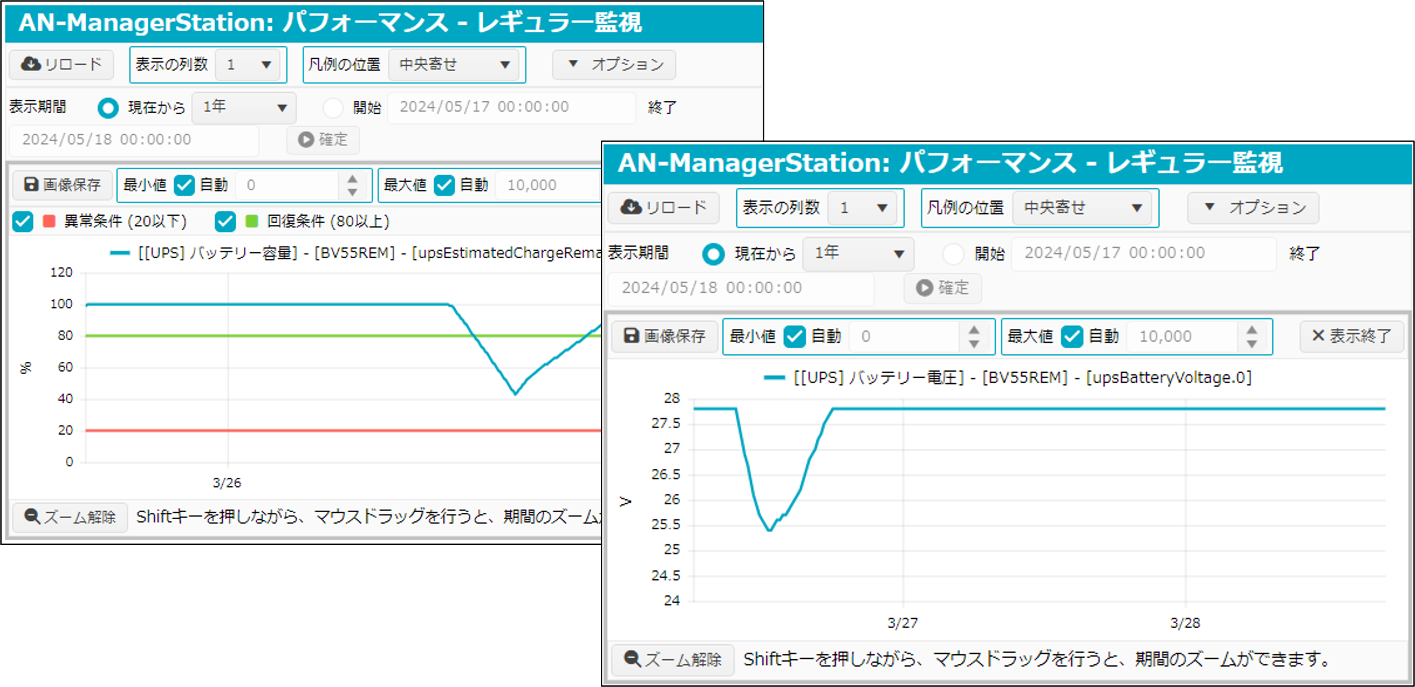Click save image floppy icon in voltage window

[632, 335]
